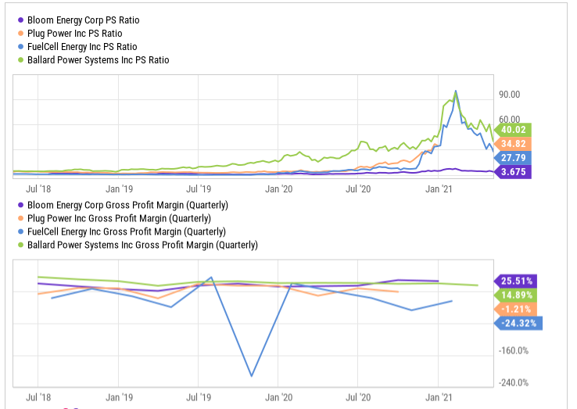The height and width of the screenshot is (409, 577).
Task: Click purple dot beside Bloom Gross Profit Margin
Action: pos(21,205)
